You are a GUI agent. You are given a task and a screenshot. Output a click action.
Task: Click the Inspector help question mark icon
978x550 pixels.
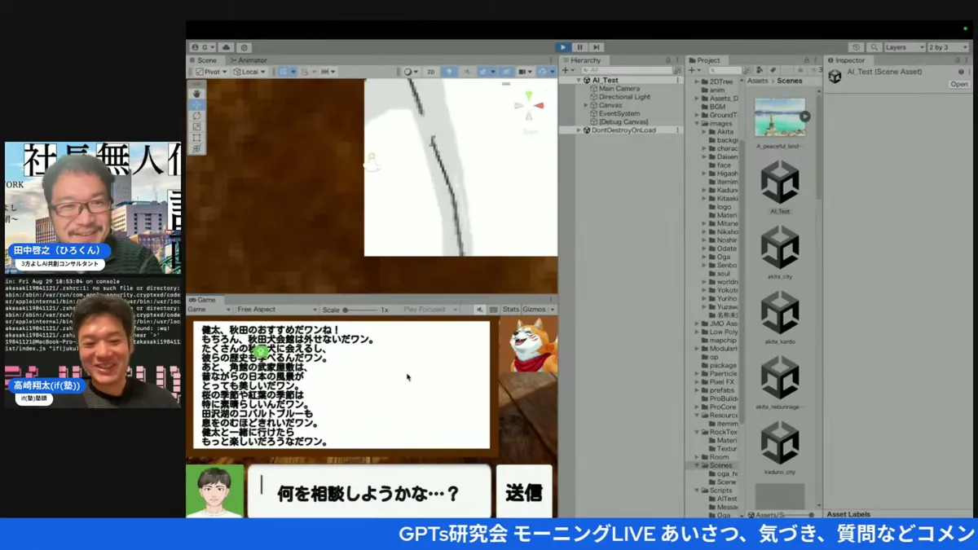tap(961, 72)
